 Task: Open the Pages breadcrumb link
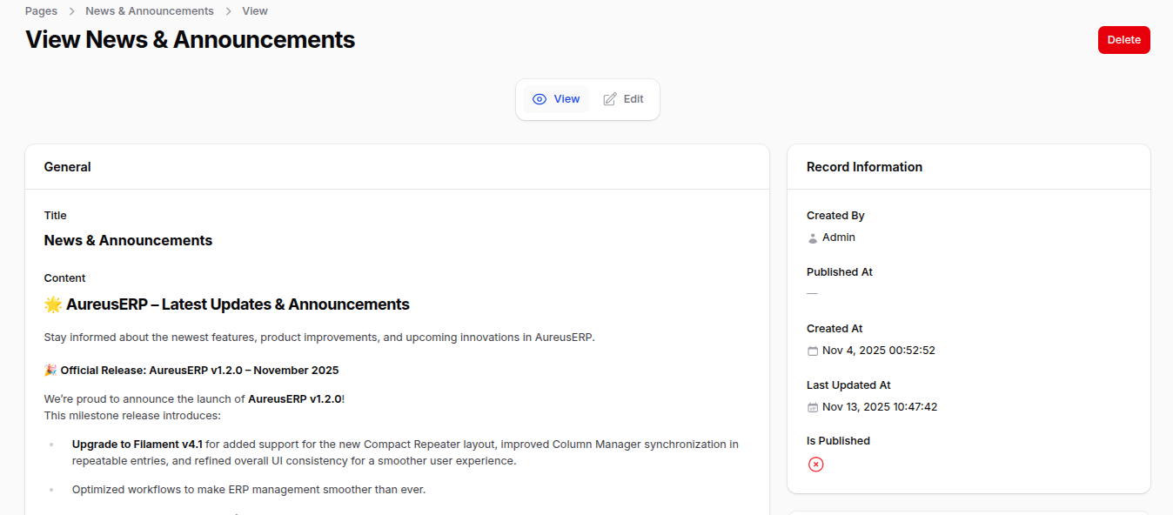(40, 10)
